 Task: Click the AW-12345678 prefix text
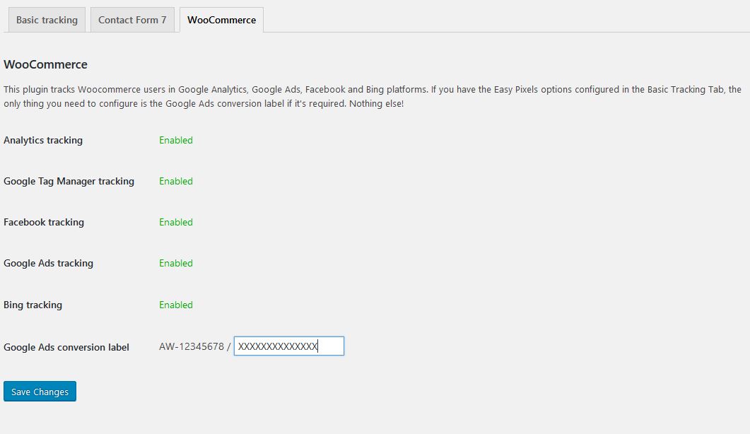[192, 346]
